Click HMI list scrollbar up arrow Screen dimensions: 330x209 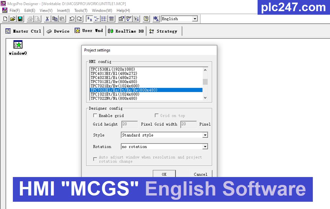pos(205,70)
